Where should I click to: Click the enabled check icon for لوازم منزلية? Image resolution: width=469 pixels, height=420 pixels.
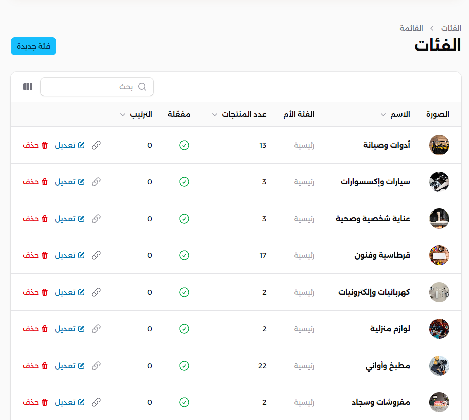pyautogui.click(x=184, y=329)
